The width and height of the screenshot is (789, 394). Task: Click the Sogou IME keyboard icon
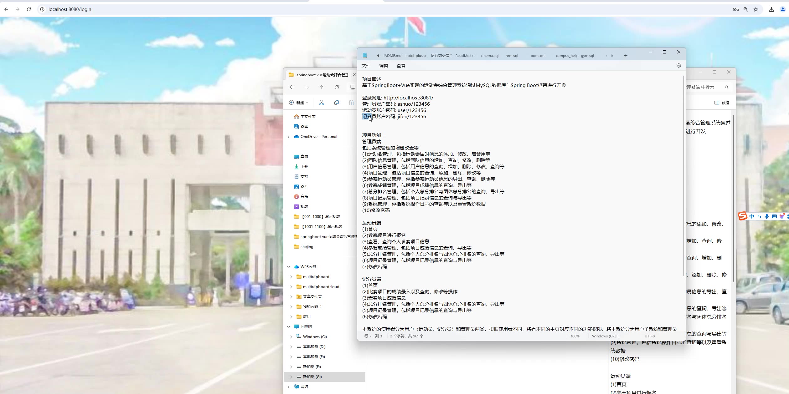point(774,216)
